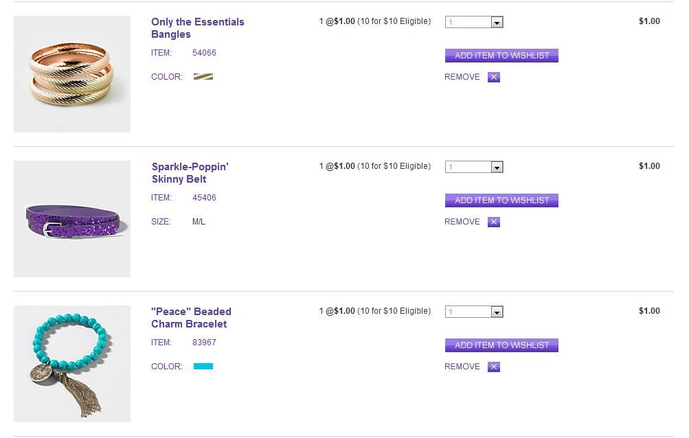Open the Sparkle-Poppin' Skinny Belt product title
Viewport: 689px width, 438px height.
(190, 173)
